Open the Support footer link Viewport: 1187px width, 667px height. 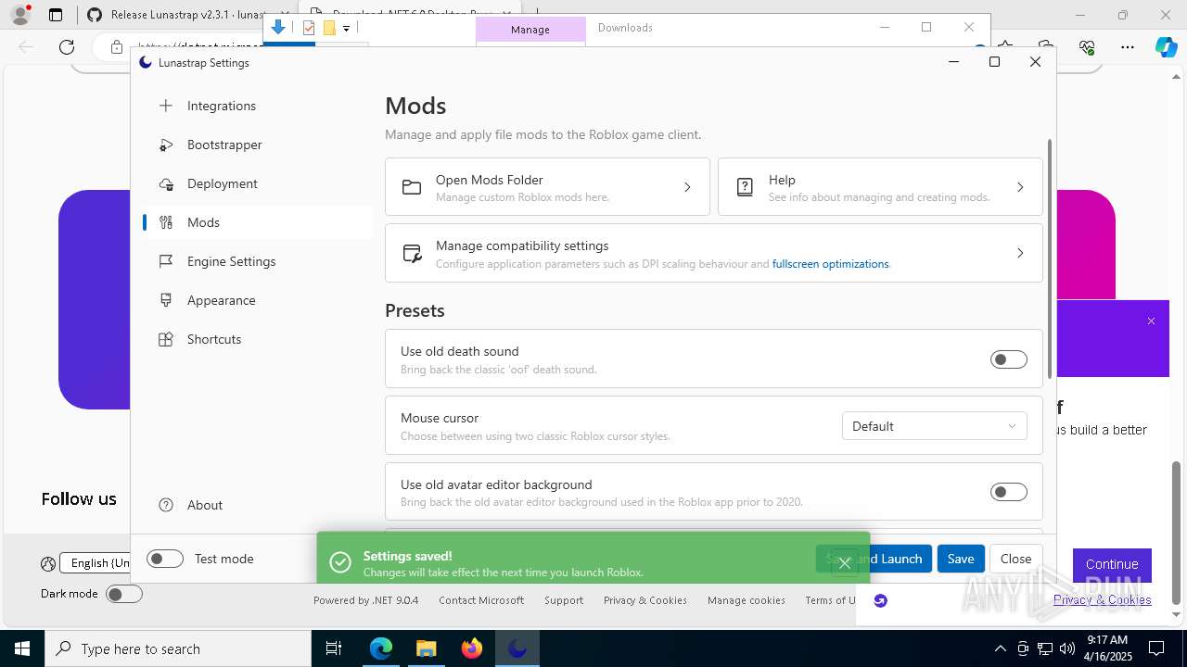click(x=564, y=600)
